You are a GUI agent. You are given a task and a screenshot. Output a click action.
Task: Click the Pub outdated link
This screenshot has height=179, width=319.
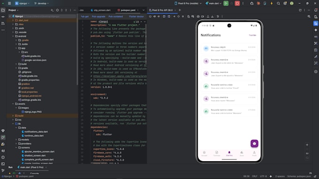point(115,17)
